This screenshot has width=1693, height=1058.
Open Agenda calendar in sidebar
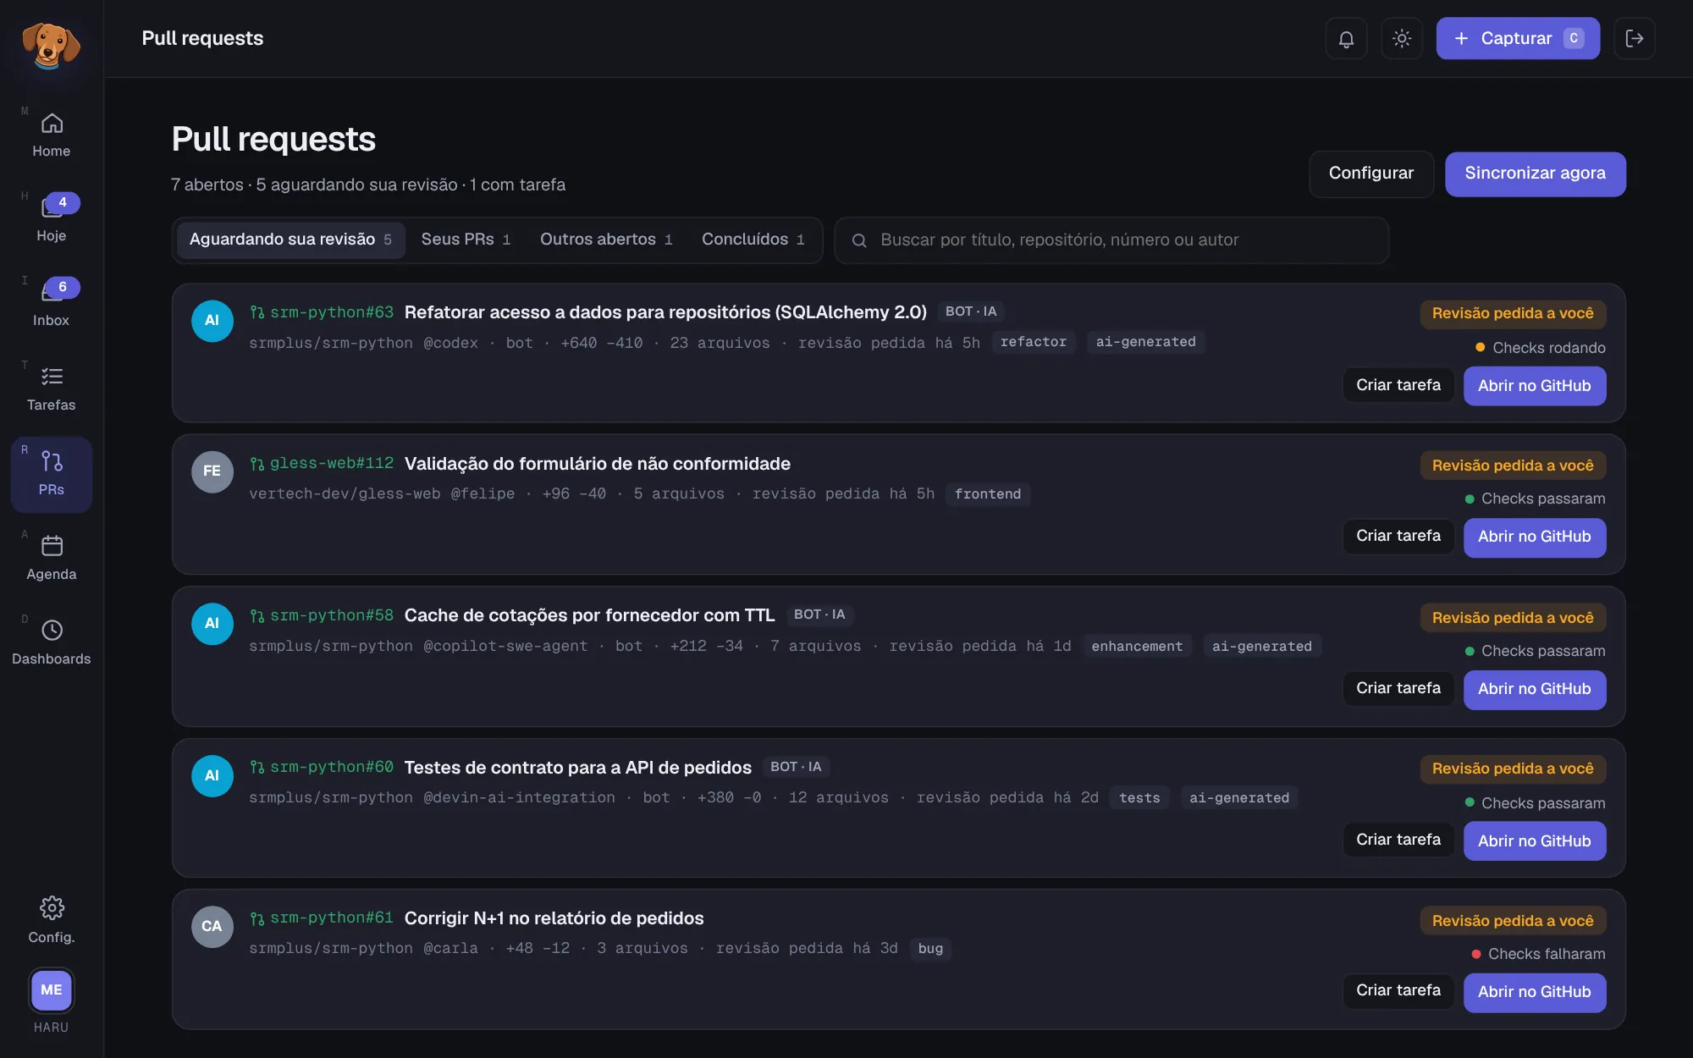point(52,559)
